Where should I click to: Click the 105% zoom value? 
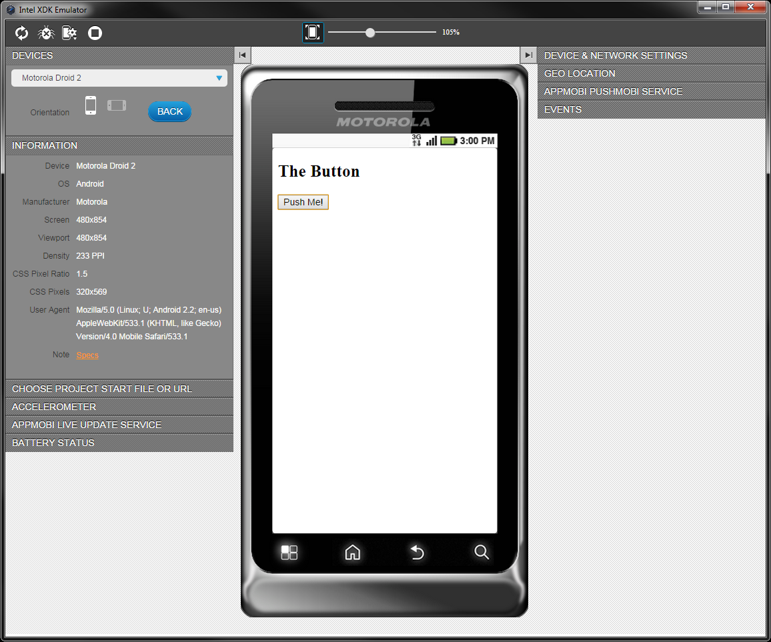[450, 33]
